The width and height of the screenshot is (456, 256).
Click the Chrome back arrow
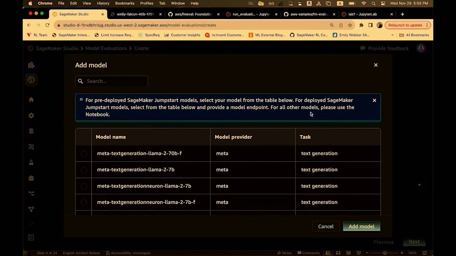pos(29,25)
